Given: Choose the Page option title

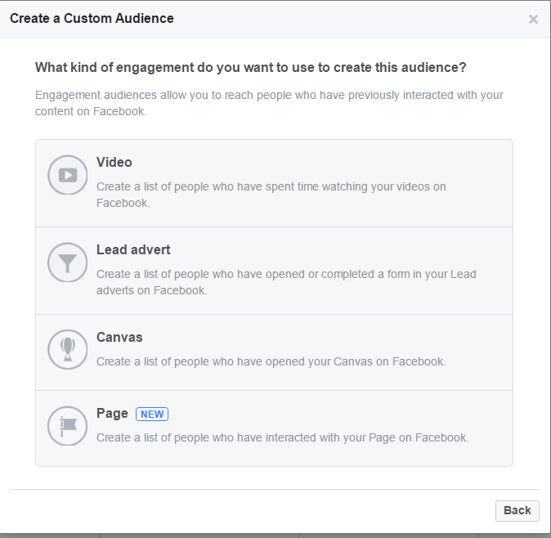Looking at the screenshot, I should click(112, 414).
